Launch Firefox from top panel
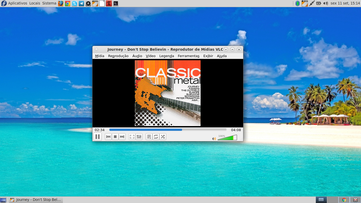Screen dimensions: 361x203 61,3
